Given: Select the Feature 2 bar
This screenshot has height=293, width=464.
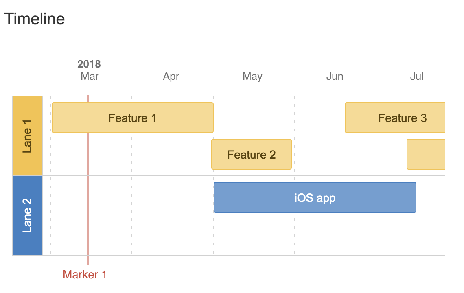Looking at the screenshot, I should click(x=251, y=154).
